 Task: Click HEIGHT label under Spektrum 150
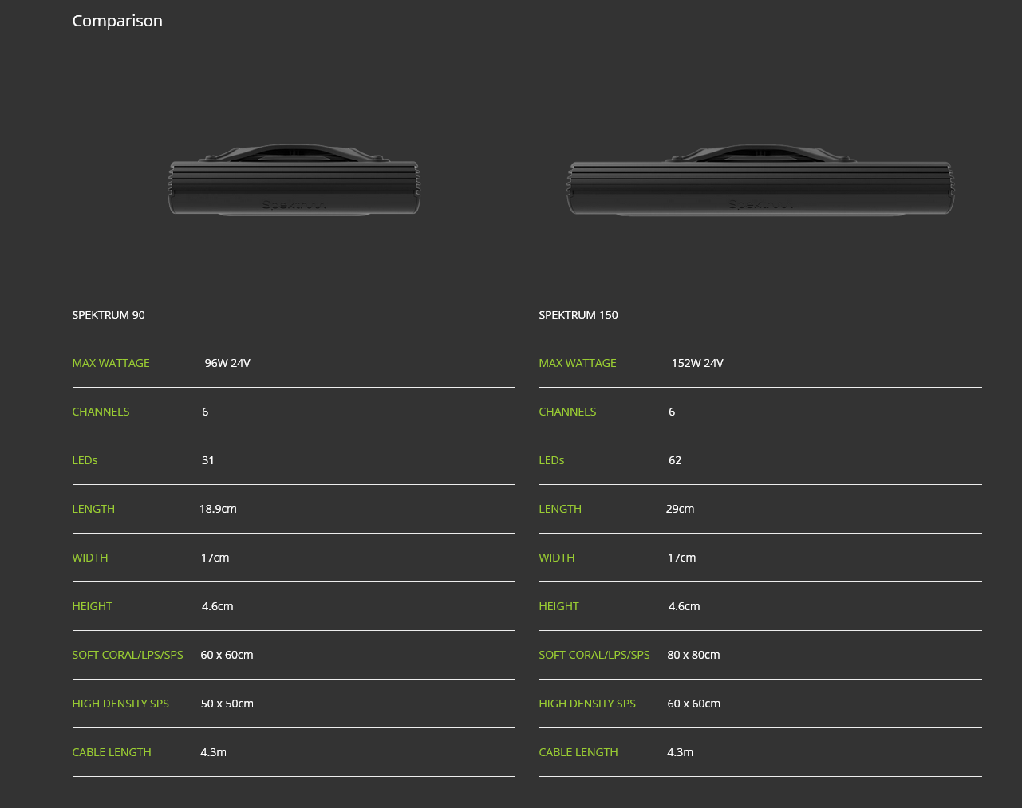coord(558,606)
